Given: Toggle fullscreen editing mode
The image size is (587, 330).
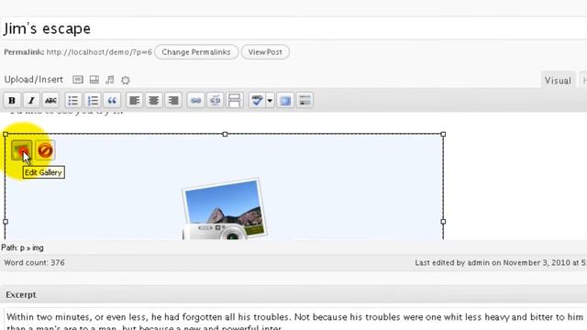Looking at the screenshot, I should point(285,100).
